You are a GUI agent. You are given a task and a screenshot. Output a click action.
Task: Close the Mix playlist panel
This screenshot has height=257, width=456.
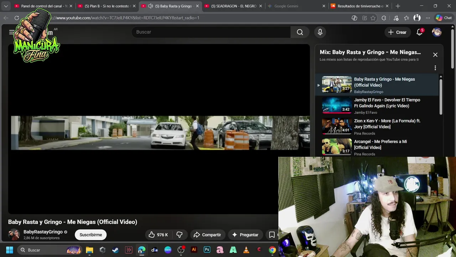[435, 55]
